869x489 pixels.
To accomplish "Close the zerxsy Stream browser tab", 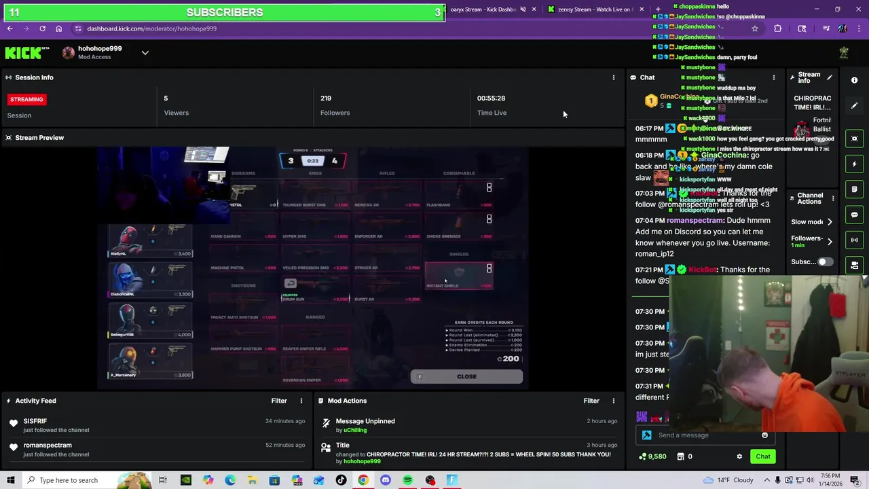I will [x=642, y=10].
